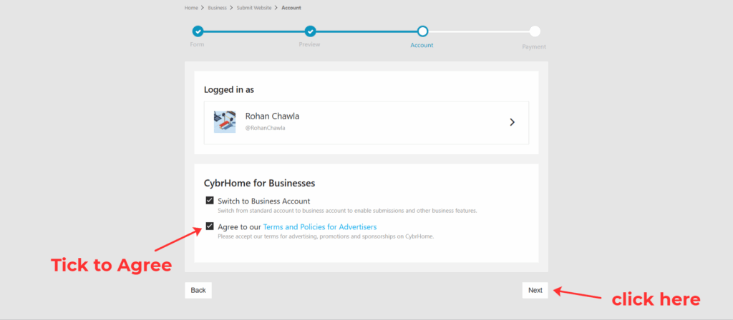The height and width of the screenshot is (320, 733).
Task: Click the completed Form step circle
Action: coord(198,31)
